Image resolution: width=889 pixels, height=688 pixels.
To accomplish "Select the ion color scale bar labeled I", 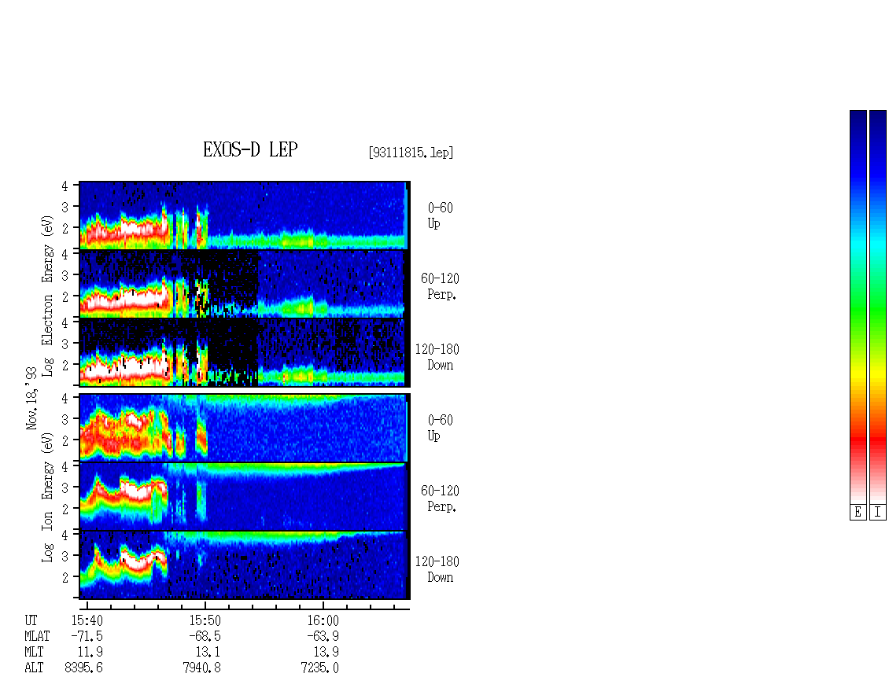I will point(878,307).
